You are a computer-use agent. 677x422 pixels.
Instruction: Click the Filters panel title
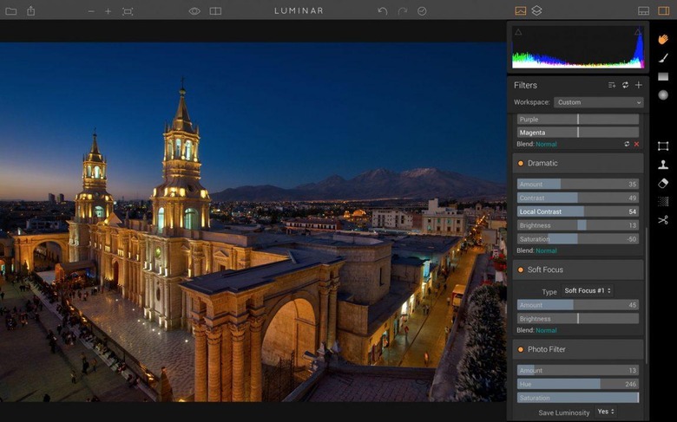coord(525,85)
